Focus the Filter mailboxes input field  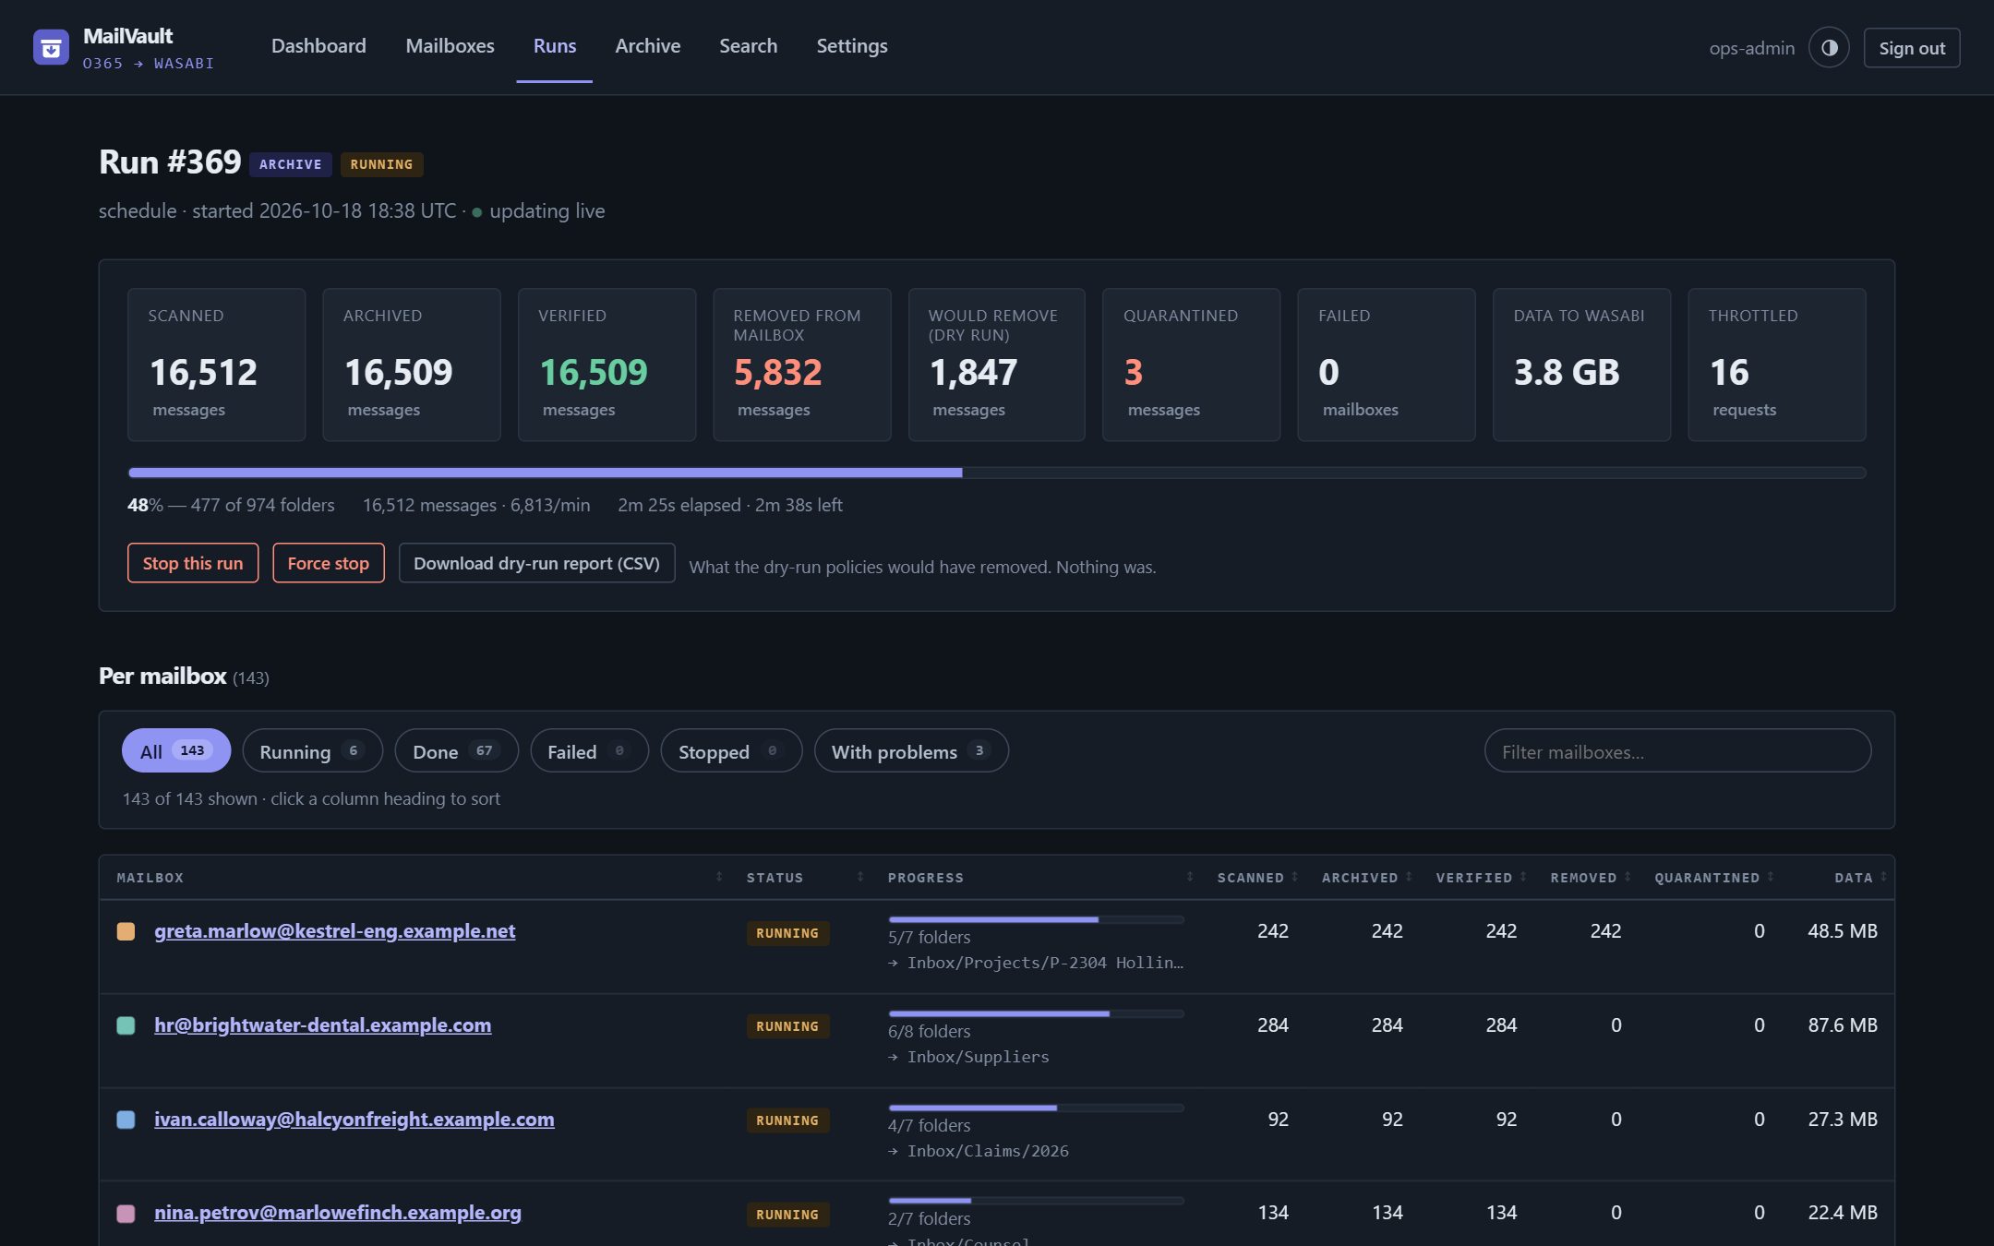tap(1677, 751)
